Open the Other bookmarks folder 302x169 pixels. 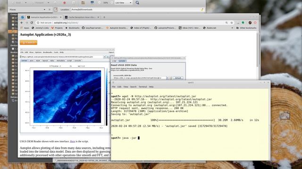246,28
